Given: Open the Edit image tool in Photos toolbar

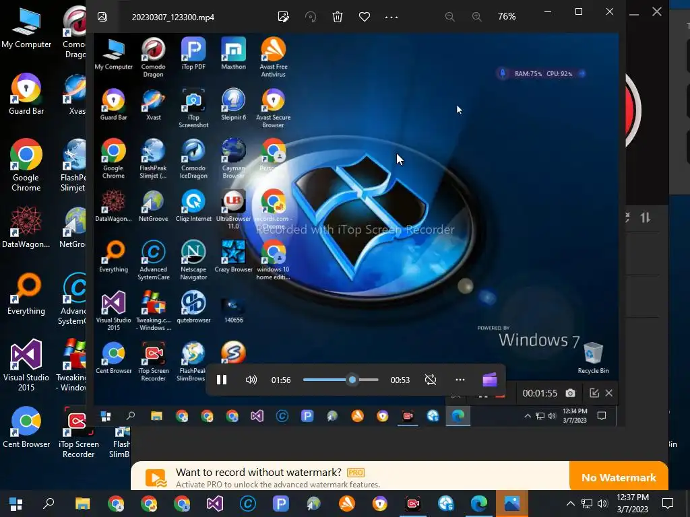Looking at the screenshot, I should (284, 17).
